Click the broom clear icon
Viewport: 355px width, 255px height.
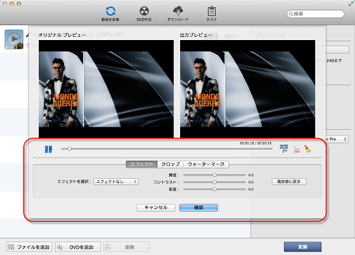(x=307, y=148)
